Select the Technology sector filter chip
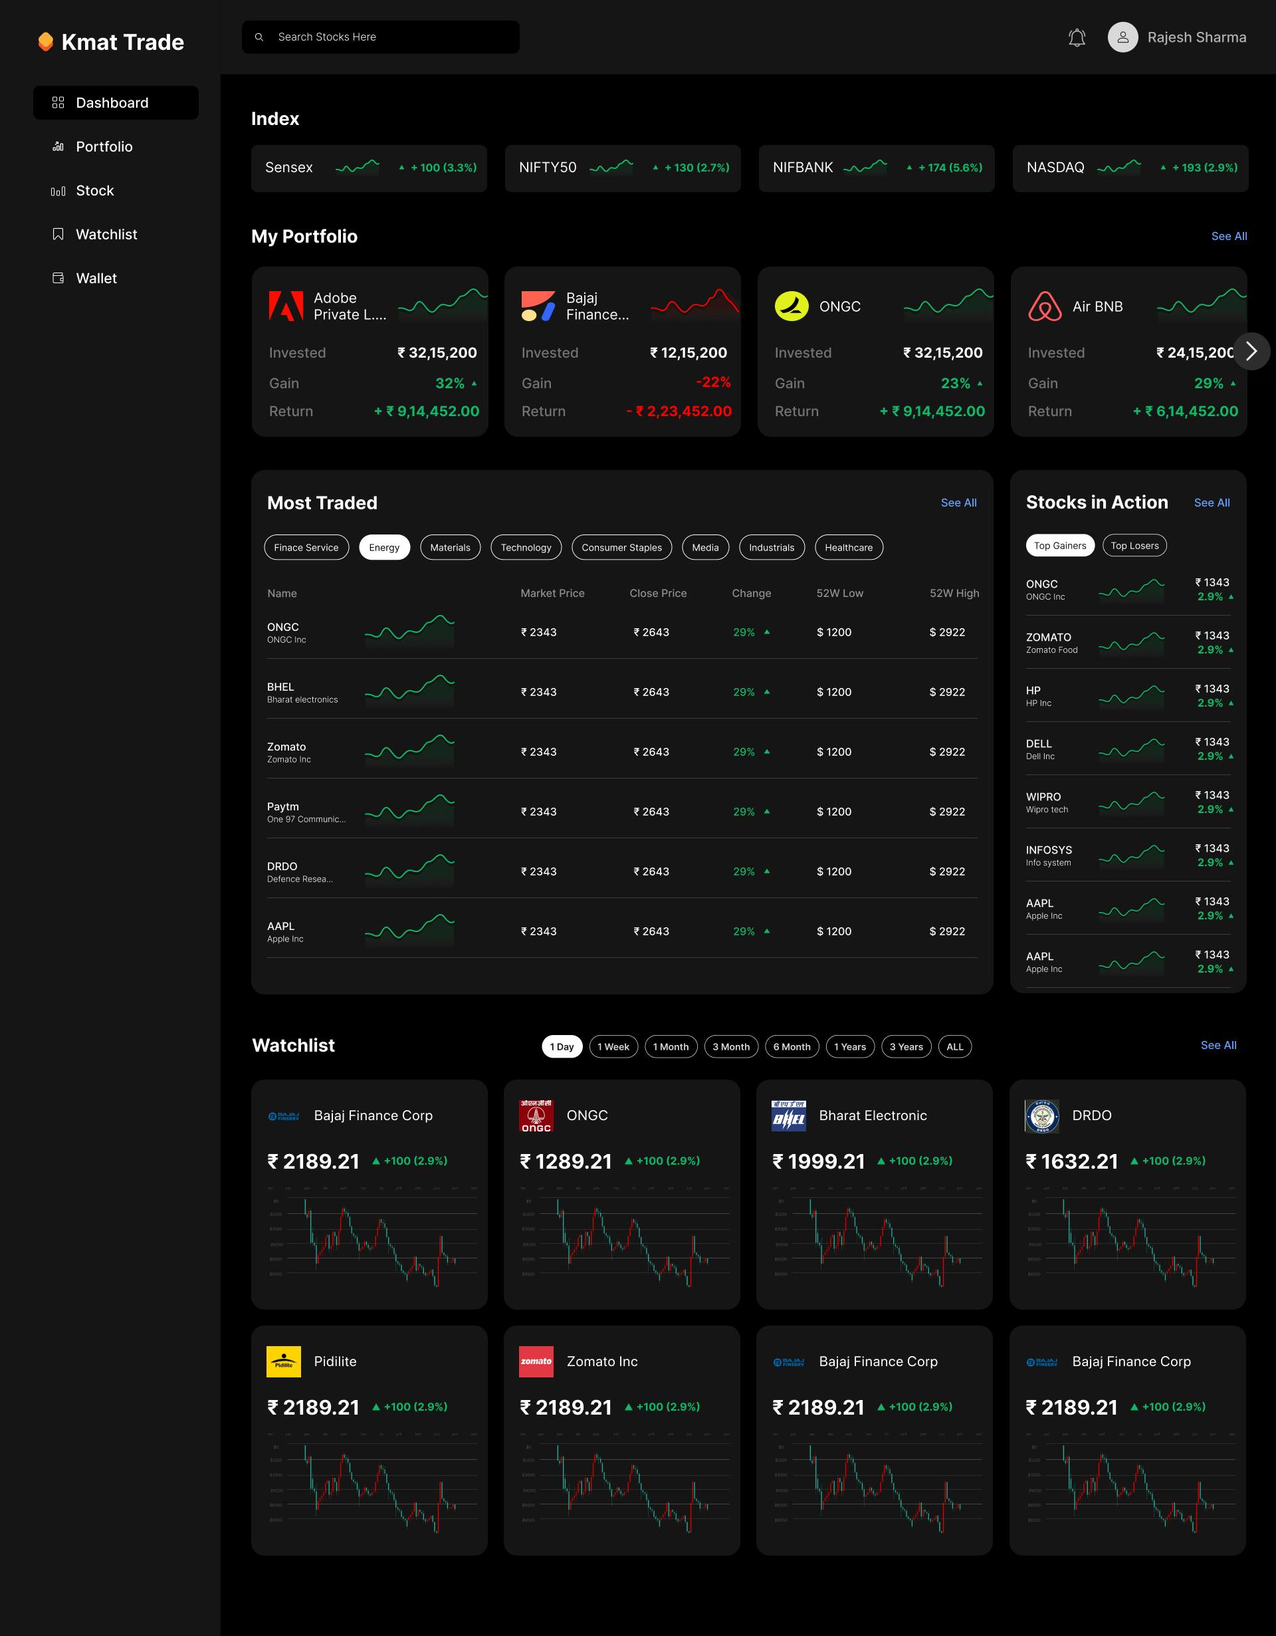 pyautogui.click(x=526, y=548)
